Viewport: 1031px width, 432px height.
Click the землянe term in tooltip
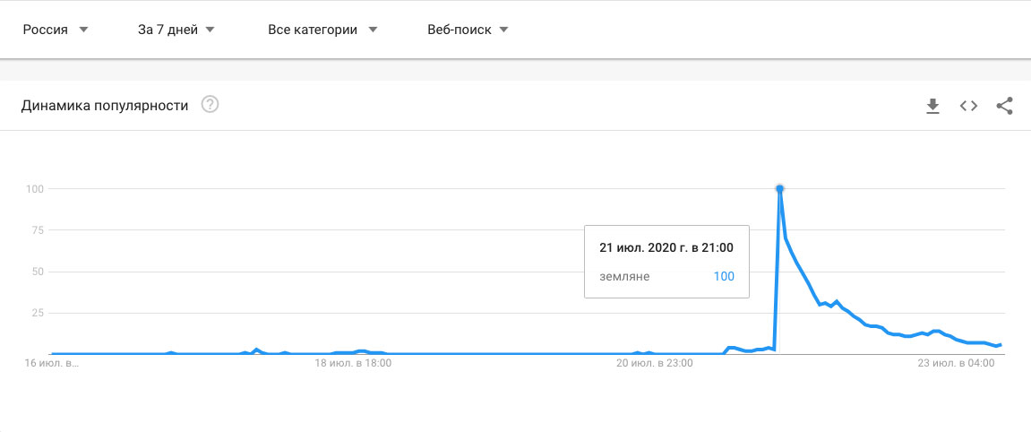point(624,276)
